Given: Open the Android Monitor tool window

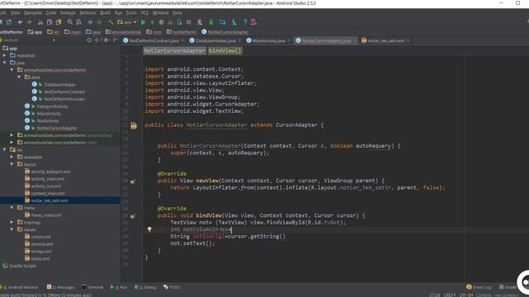Looking at the screenshot, I should click(x=21, y=287).
